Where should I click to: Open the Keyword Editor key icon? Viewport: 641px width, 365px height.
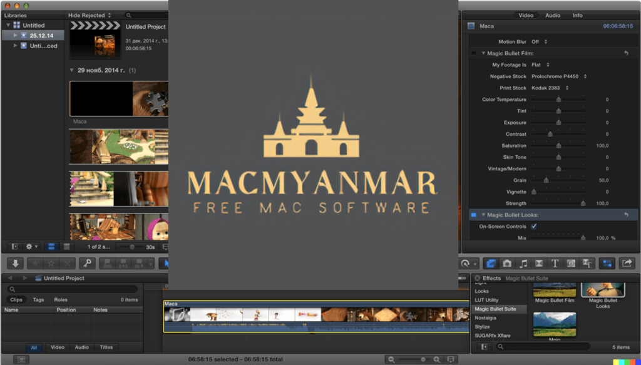(87, 264)
